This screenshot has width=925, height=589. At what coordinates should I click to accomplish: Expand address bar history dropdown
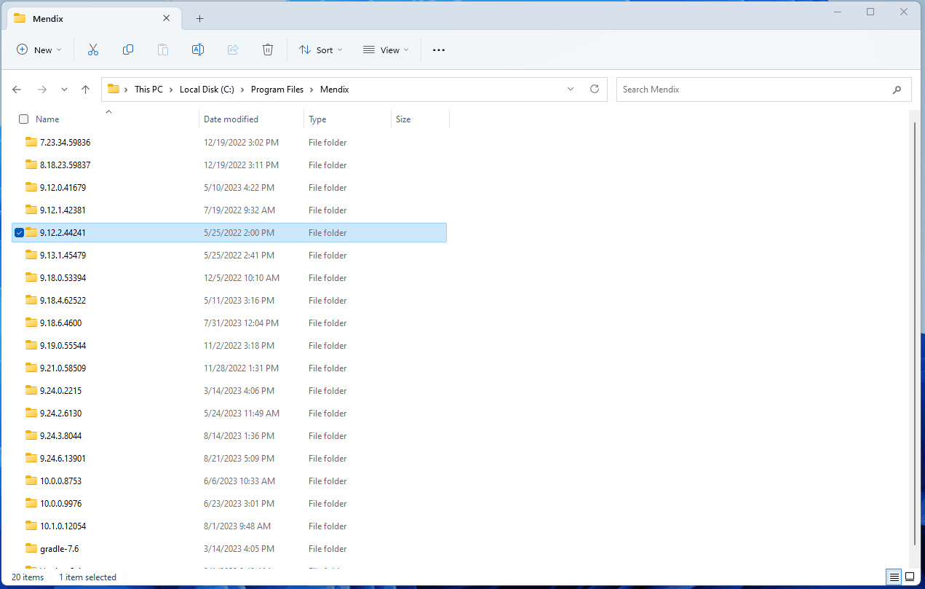click(x=570, y=89)
